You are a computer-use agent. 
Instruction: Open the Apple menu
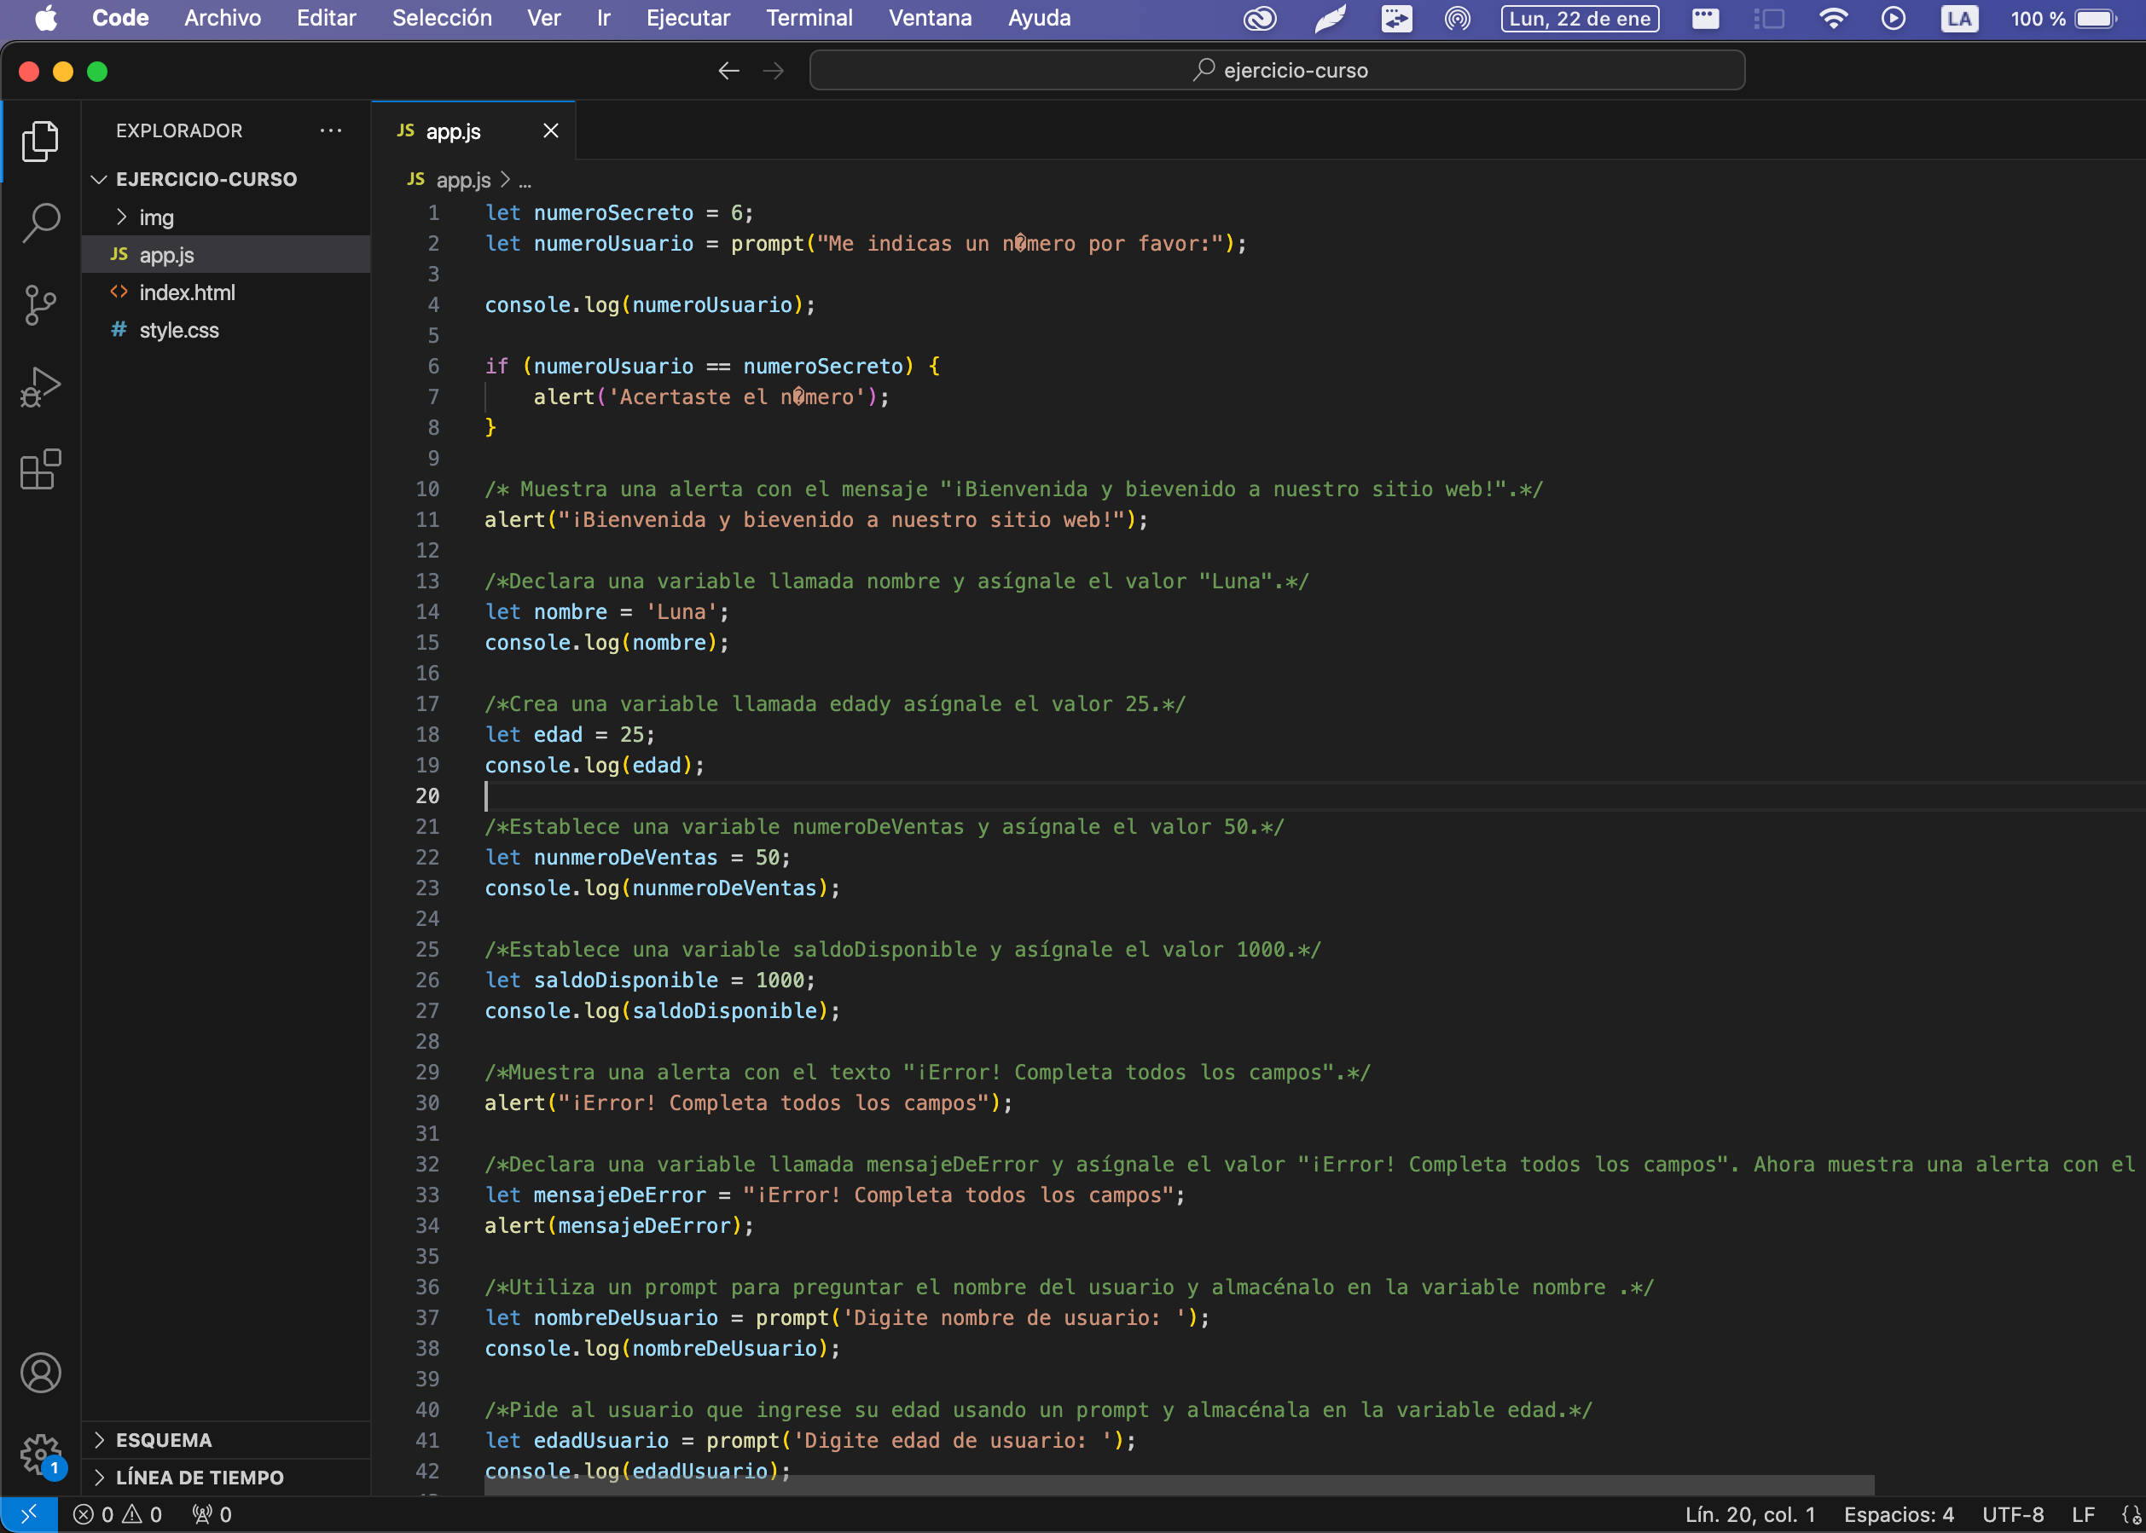click(x=45, y=18)
